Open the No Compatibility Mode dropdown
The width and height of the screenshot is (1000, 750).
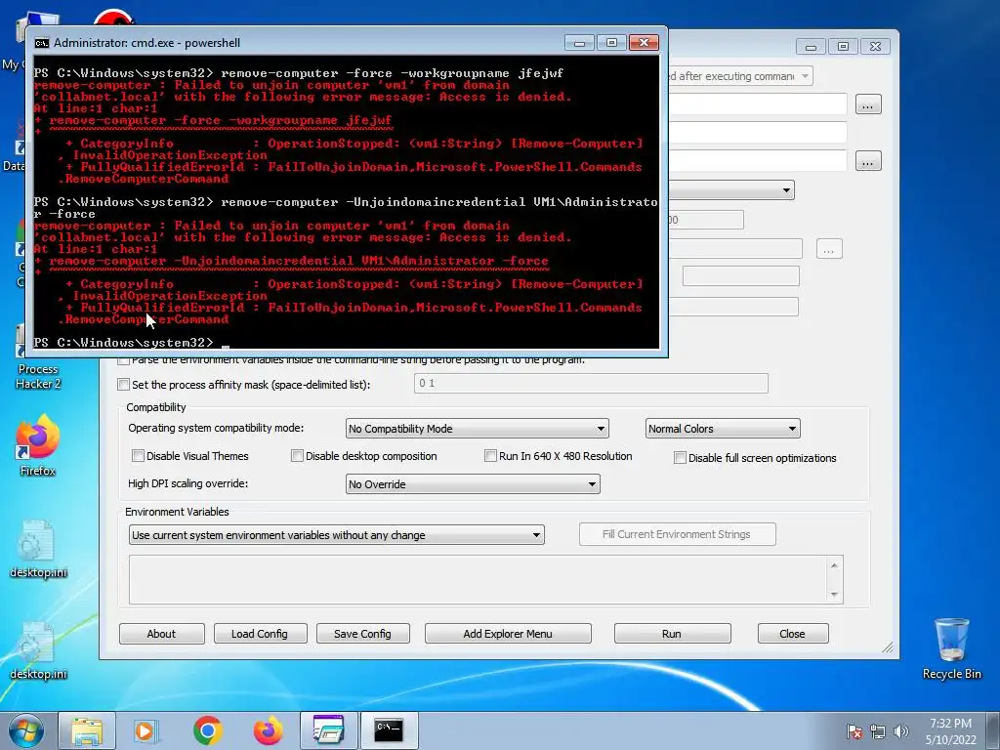(x=477, y=429)
